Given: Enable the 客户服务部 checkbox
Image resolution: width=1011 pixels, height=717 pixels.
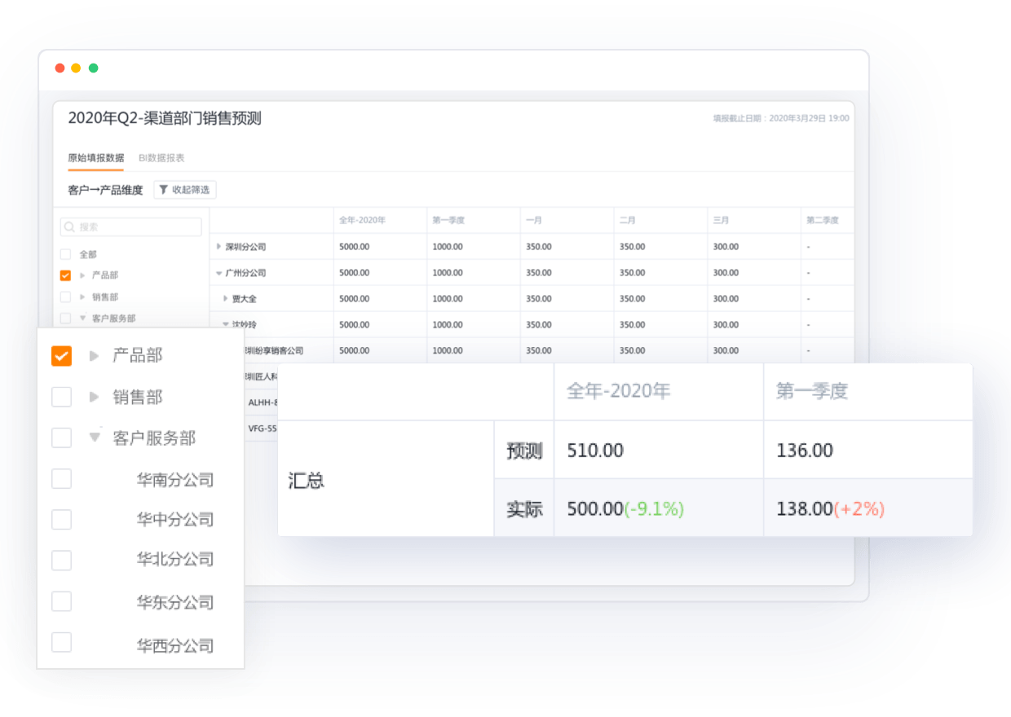Looking at the screenshot, I should pyautogui.click(x=61, y=438).
